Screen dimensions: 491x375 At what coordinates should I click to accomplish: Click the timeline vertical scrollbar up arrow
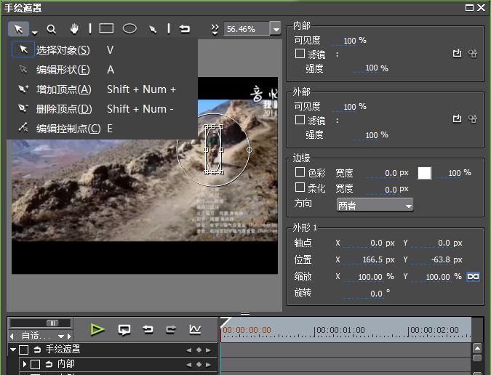tap(477, 348)
